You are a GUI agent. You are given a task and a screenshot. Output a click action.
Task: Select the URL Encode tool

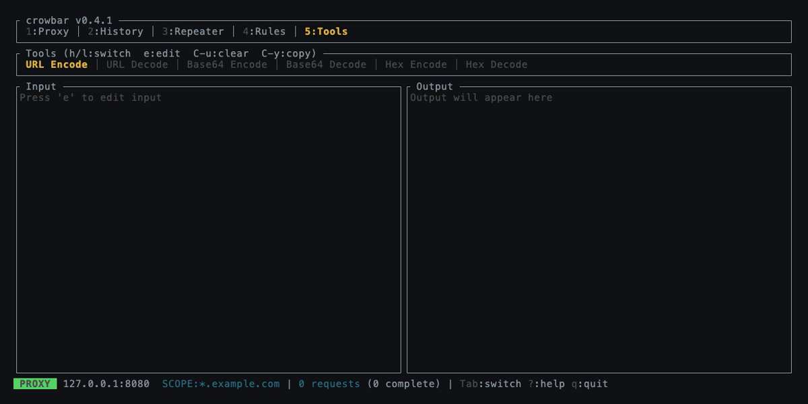57,65
